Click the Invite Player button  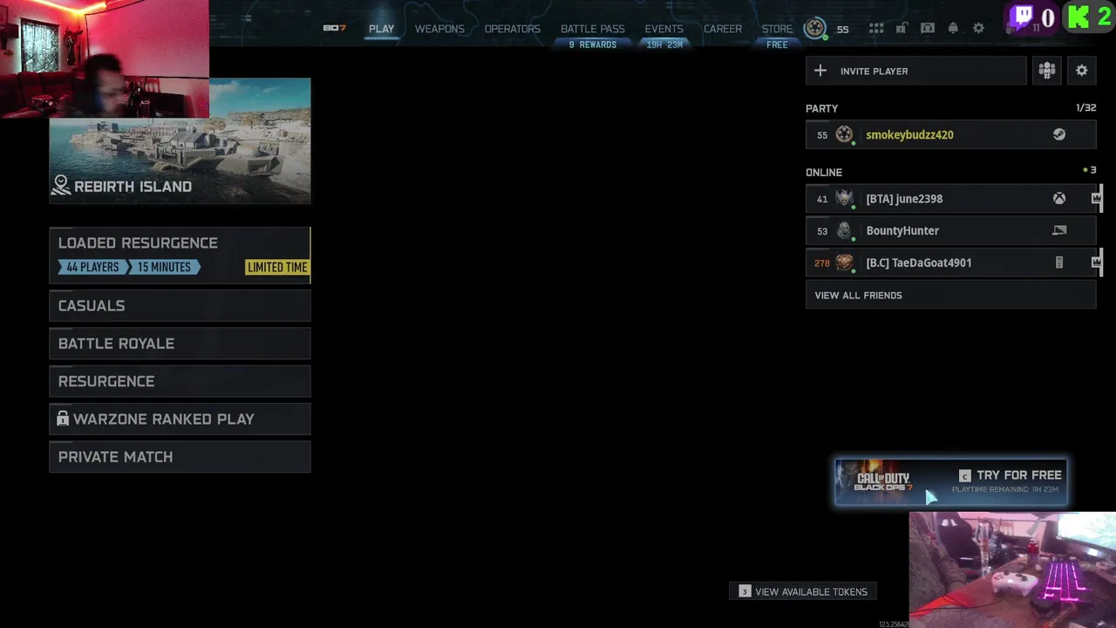click(x=916, y=71)
